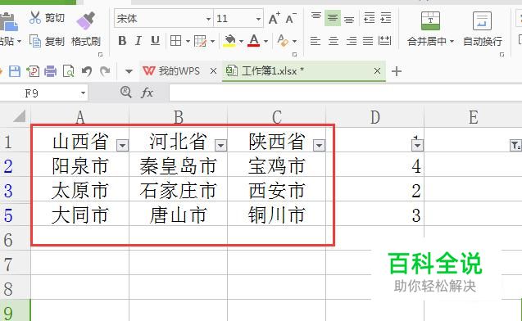Click the Print Preview icon

pyautogui.click(x=68, y=71)
